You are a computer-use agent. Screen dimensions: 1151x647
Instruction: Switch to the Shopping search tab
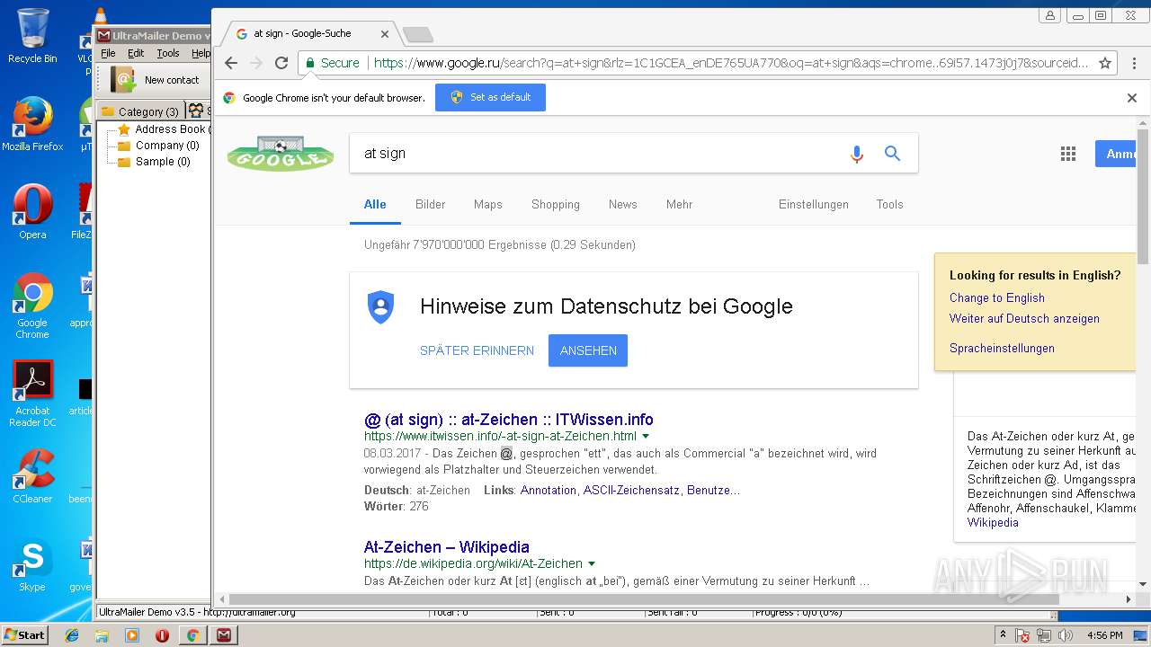pyautogui.click(x=556, y=205)
